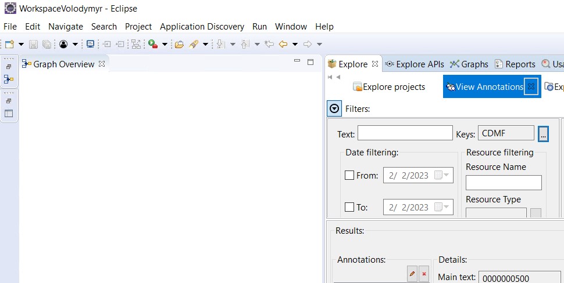Click the Resource Name input field
564x283 pixels.
coord(504,183)
